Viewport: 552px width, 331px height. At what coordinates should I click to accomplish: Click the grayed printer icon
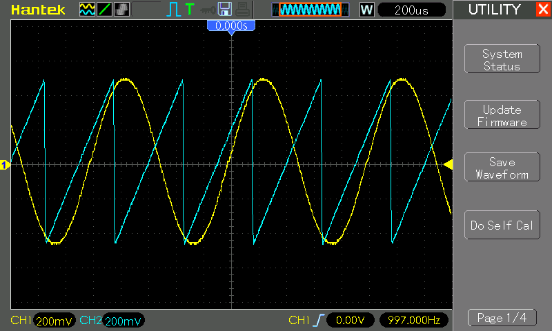click(x=243, y=10)
